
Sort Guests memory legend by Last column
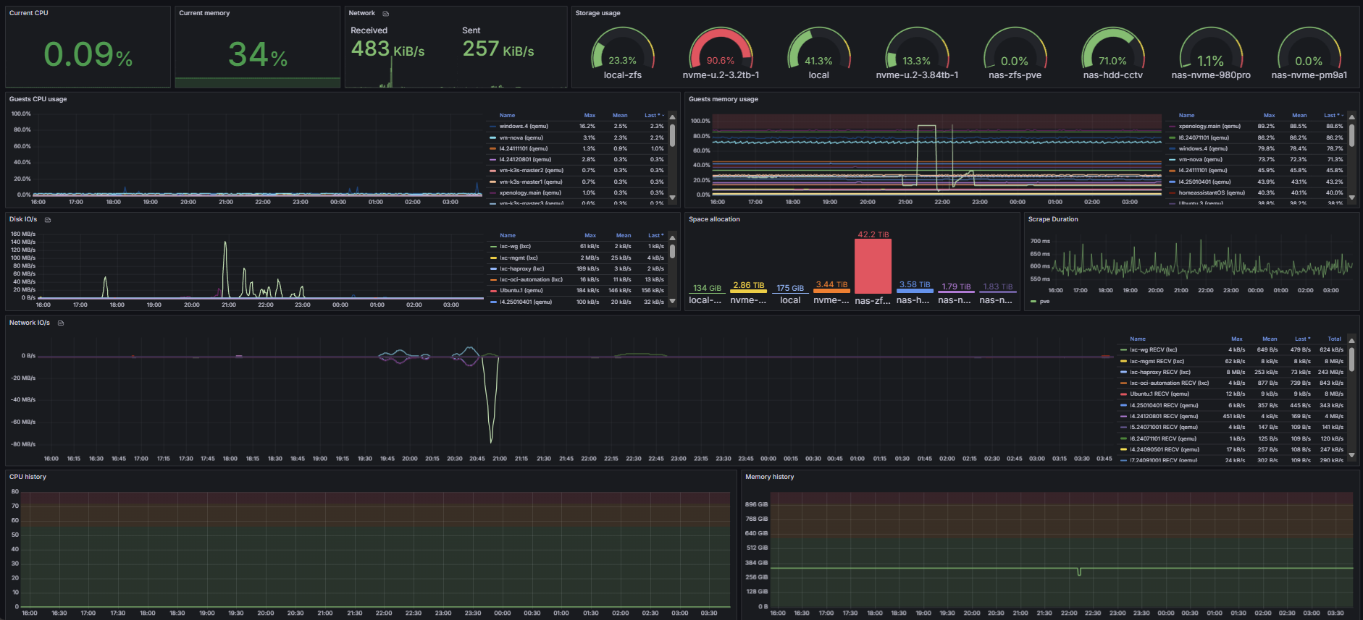point(1331,116)
